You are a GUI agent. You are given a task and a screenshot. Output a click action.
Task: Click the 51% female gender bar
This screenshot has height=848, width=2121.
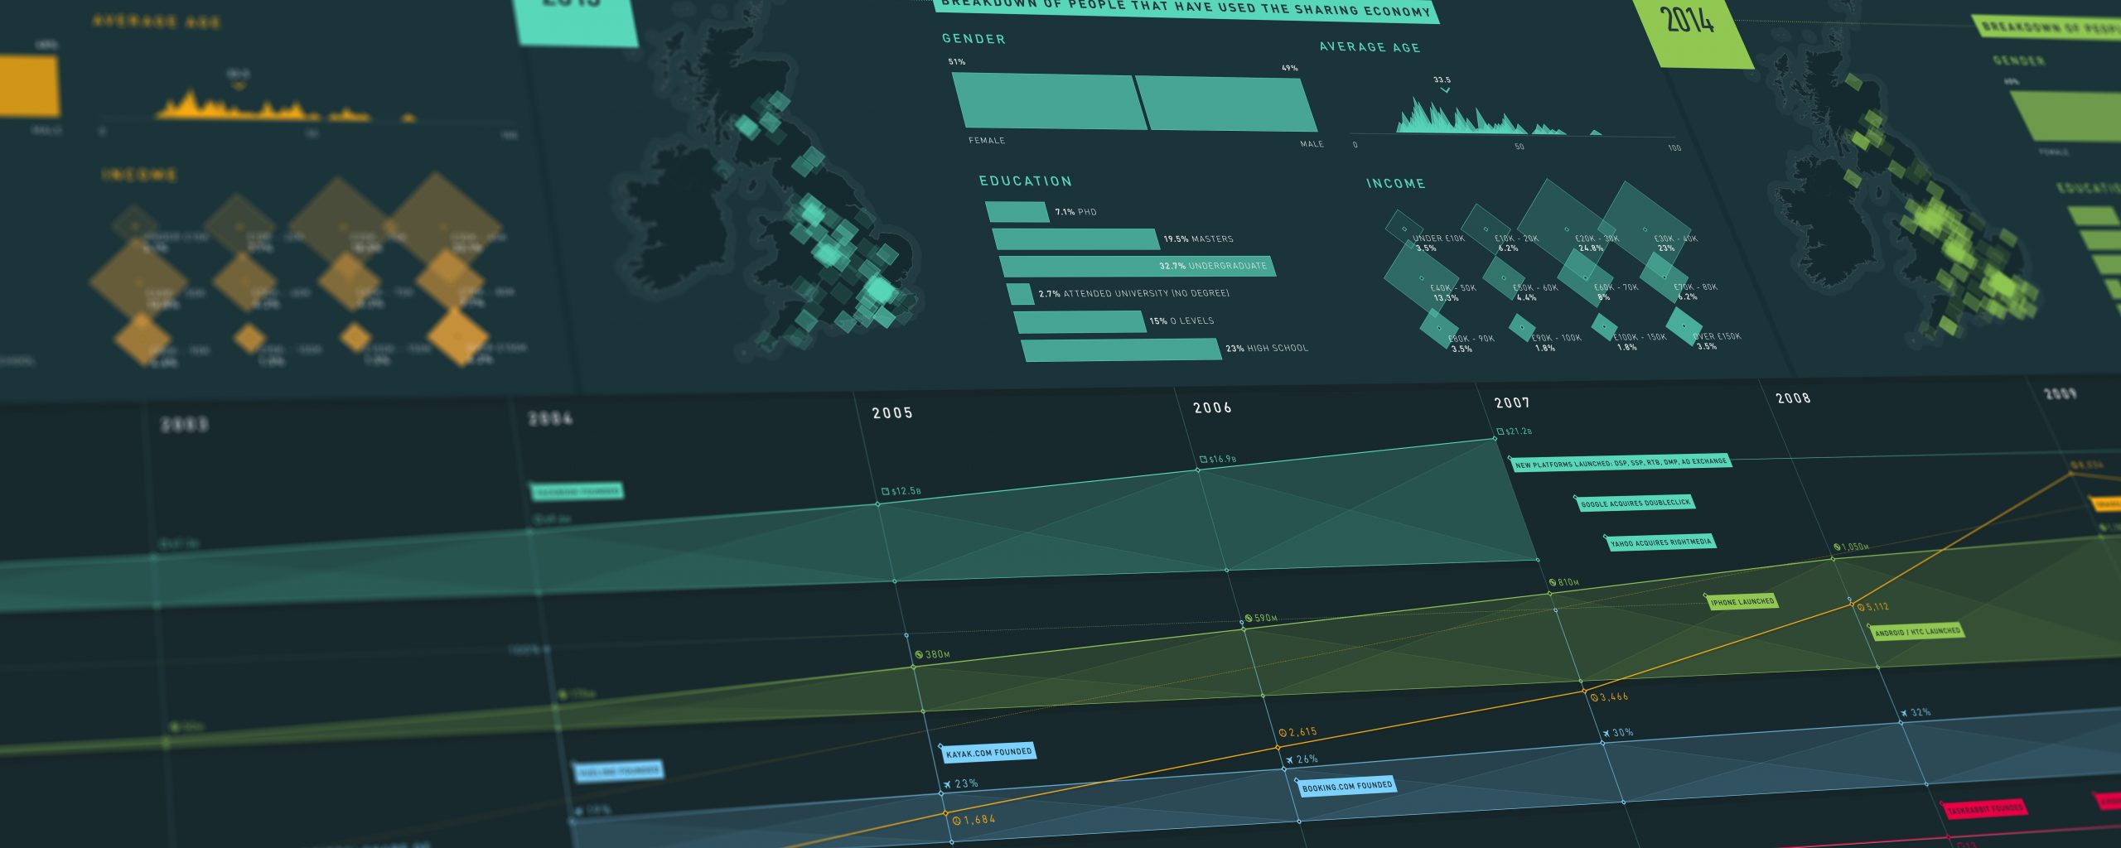(x=1050, y=100)
